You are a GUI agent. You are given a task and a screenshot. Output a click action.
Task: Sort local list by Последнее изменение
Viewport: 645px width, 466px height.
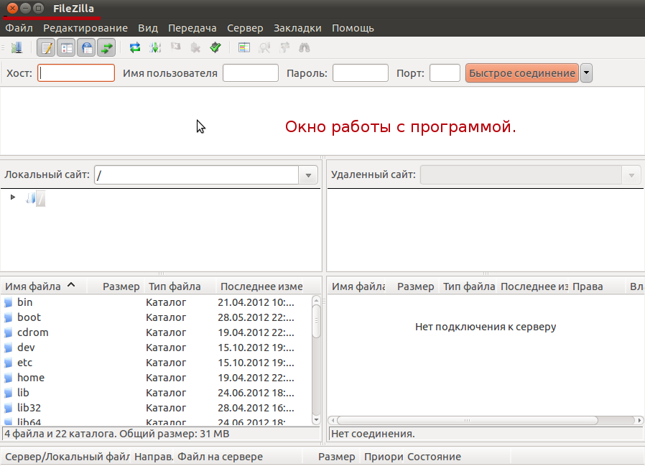[x=261, y=286]
